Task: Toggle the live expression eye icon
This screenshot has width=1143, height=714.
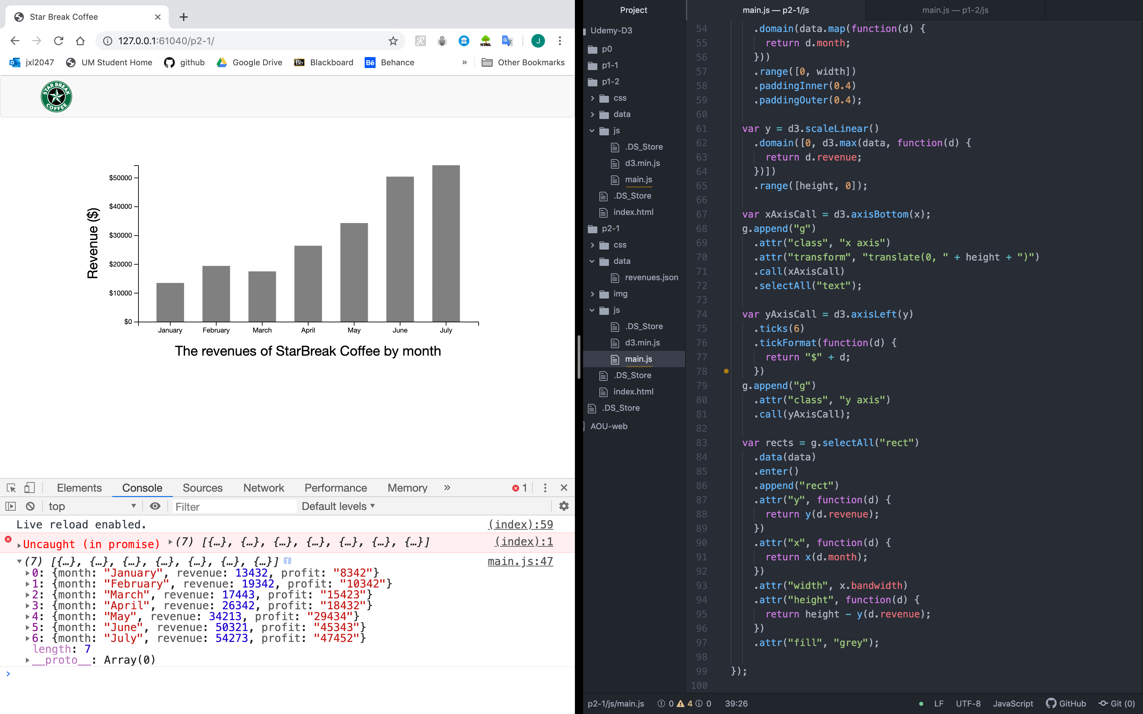Action: coord(155,506)
